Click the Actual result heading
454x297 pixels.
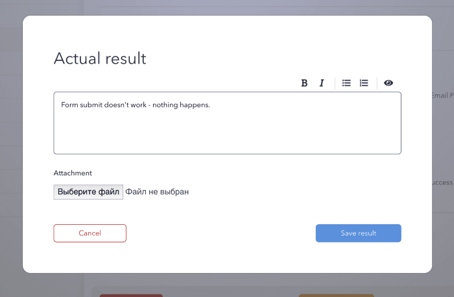click(100, 58)
